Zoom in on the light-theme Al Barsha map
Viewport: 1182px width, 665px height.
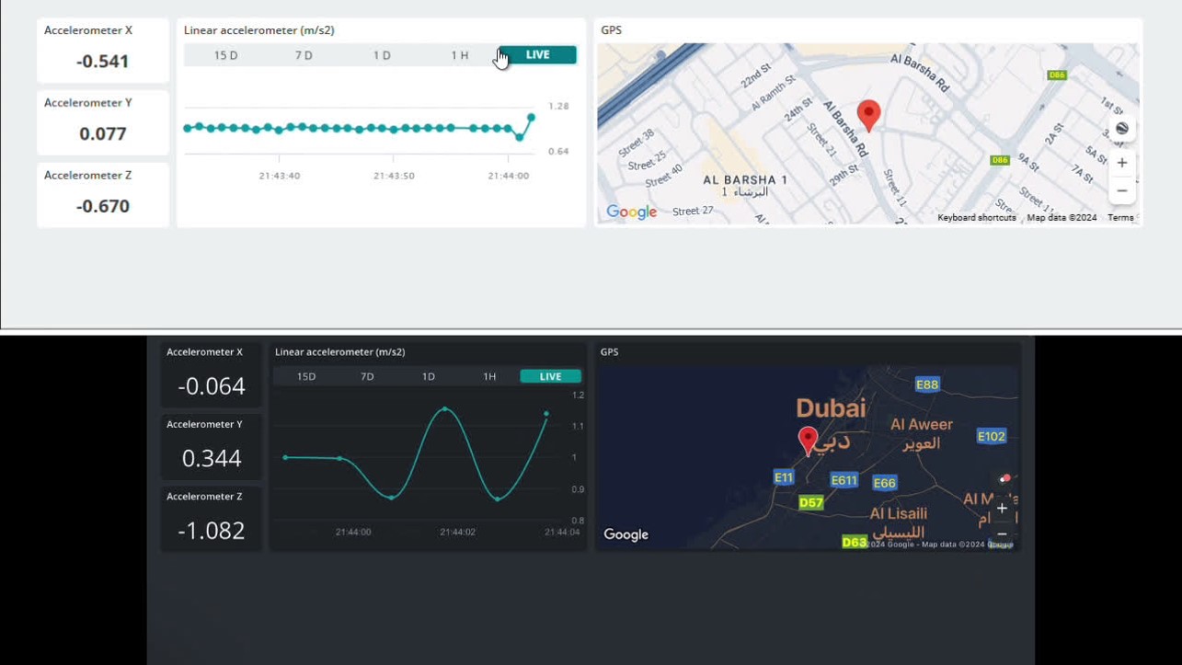1121,163
